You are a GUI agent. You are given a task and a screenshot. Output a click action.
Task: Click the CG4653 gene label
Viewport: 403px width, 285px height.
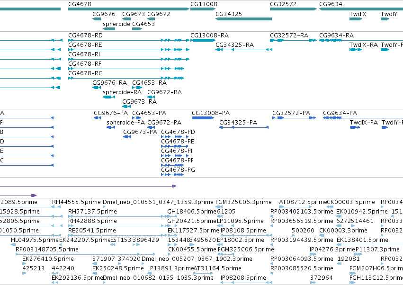pyautogui.click(x=143, y=24)
